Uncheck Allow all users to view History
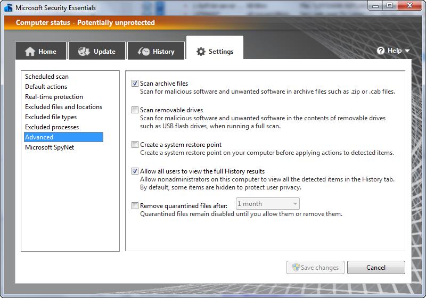The width and height of the screenshot is (426, 298). click(135, 171)
